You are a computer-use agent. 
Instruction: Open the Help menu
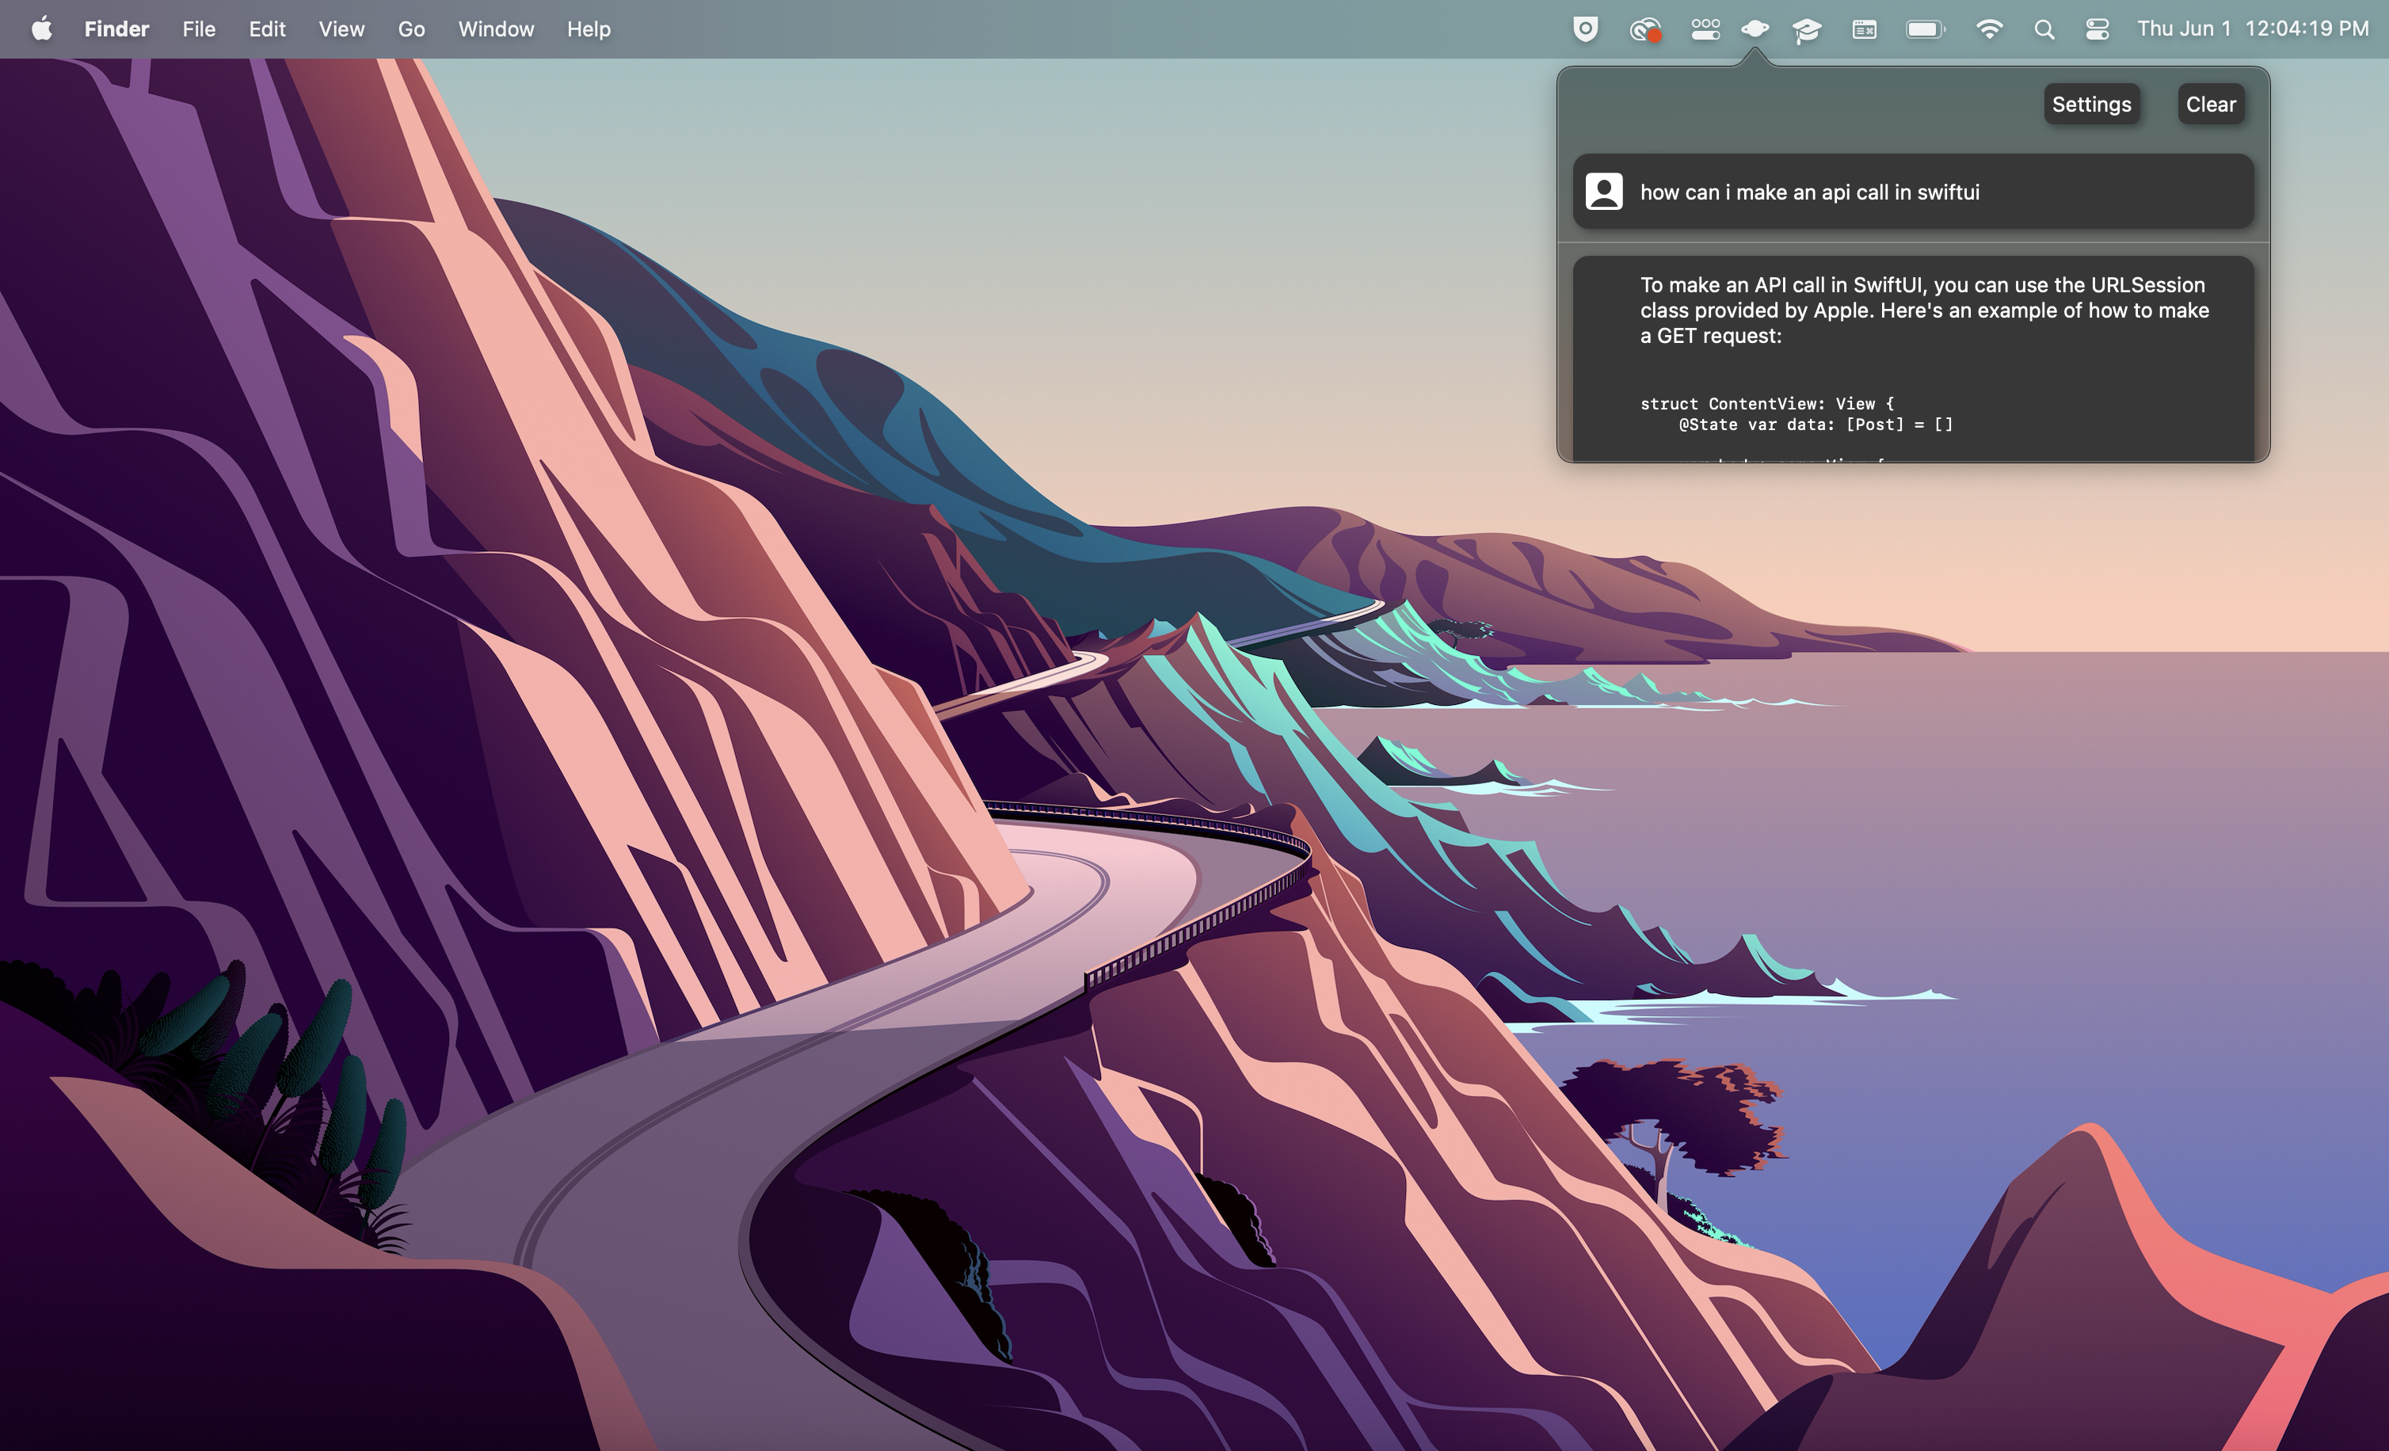tap(589, 29)
